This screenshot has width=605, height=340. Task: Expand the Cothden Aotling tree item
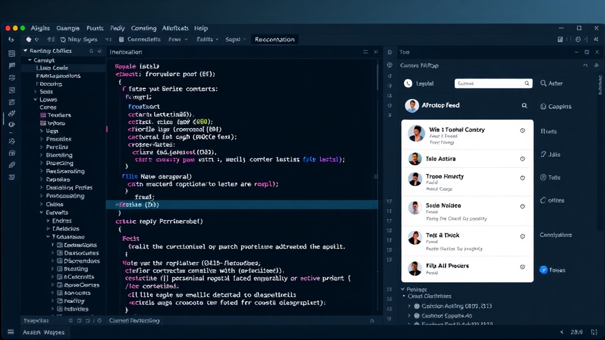point(409,306)
